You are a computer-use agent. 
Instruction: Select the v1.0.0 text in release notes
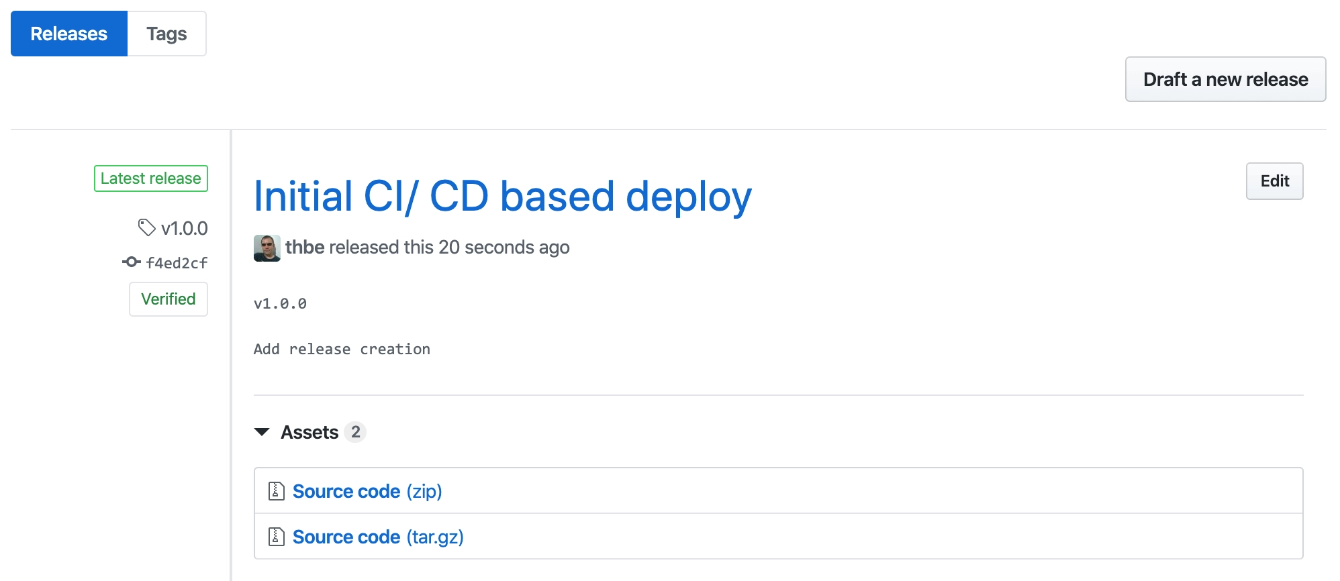tap(280, 304)
